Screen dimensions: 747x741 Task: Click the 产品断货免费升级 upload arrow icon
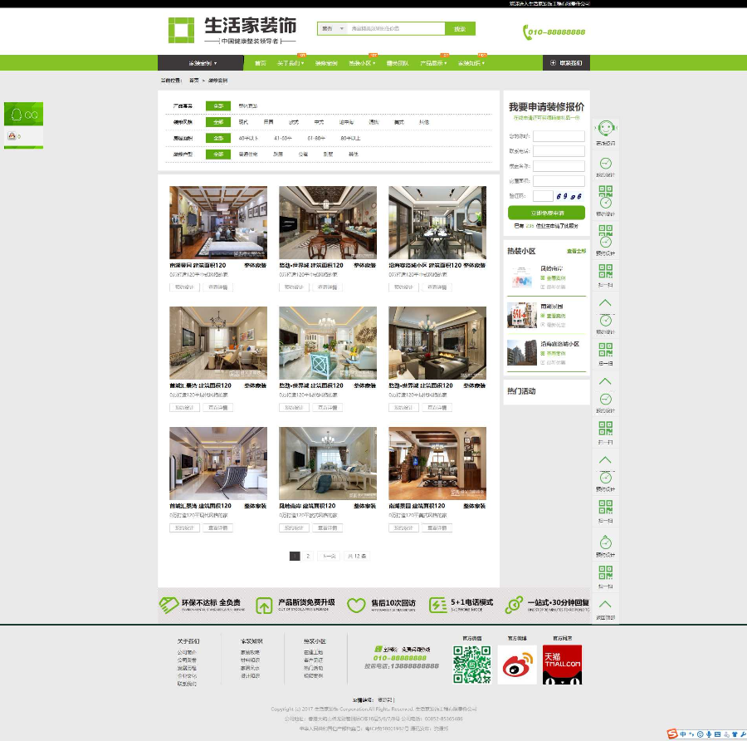tap(264, 606)
